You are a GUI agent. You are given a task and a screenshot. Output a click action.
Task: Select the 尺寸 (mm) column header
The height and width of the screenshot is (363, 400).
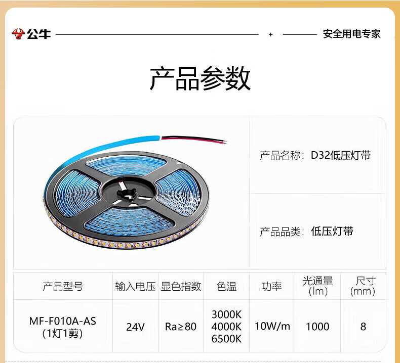[x=363, y=286]
